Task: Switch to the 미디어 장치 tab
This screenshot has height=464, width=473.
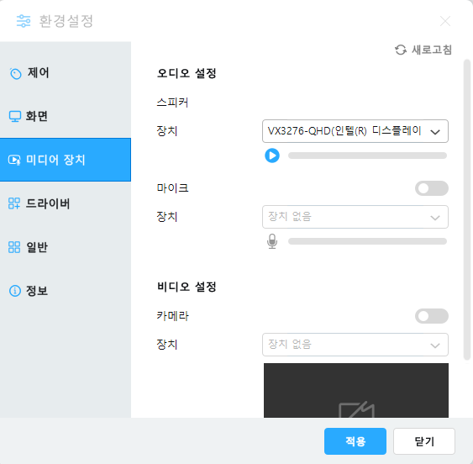Action: [x=66, y=160]
